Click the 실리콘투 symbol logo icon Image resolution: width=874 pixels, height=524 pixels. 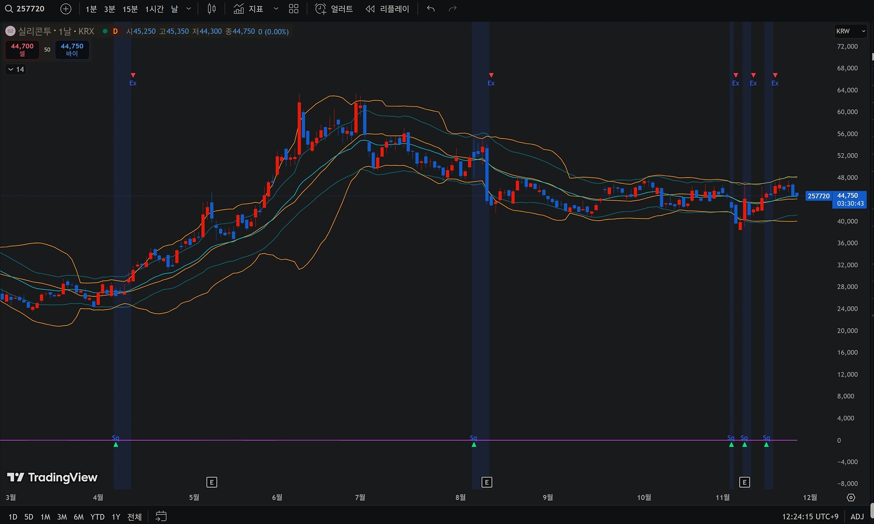pyautogui.click(x=10, y=31)
